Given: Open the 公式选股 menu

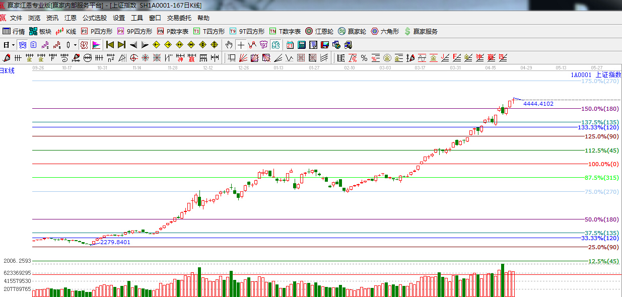Looking at the screenshot, I should pos(95,18).
